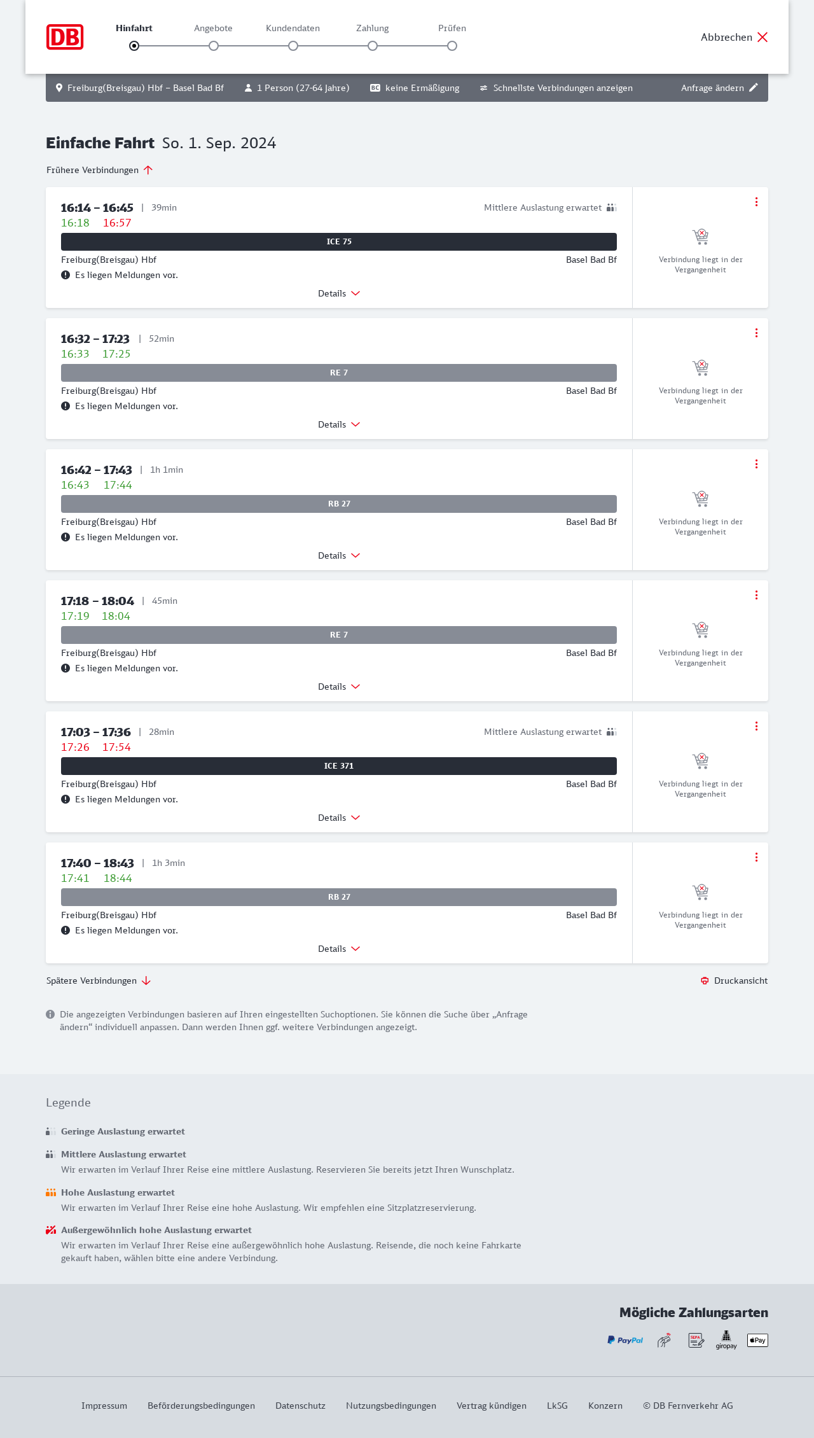Select the Prüfen step label
The width and height of the screenshot is (814, 1438).
click(452, 28)
